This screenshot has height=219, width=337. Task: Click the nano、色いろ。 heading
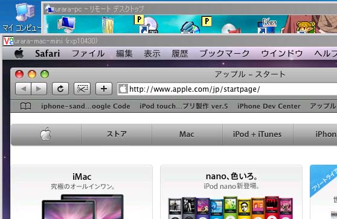pos(232,177)
